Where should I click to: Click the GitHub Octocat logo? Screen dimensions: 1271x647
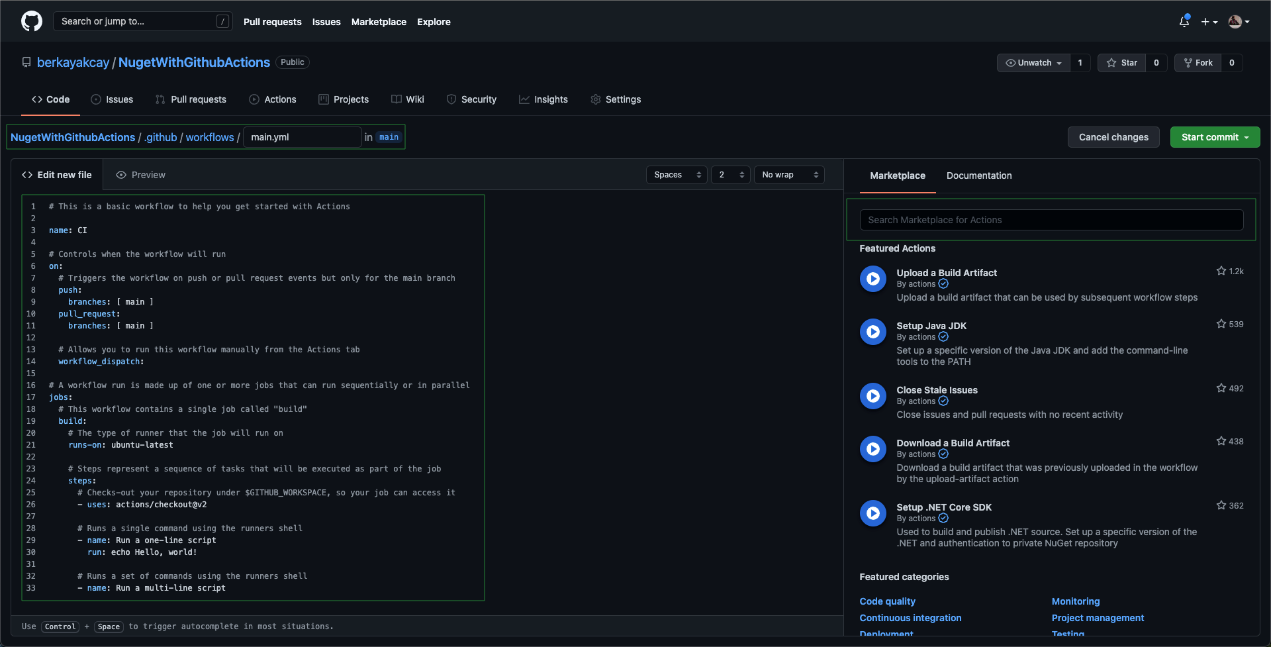[32, 21]
